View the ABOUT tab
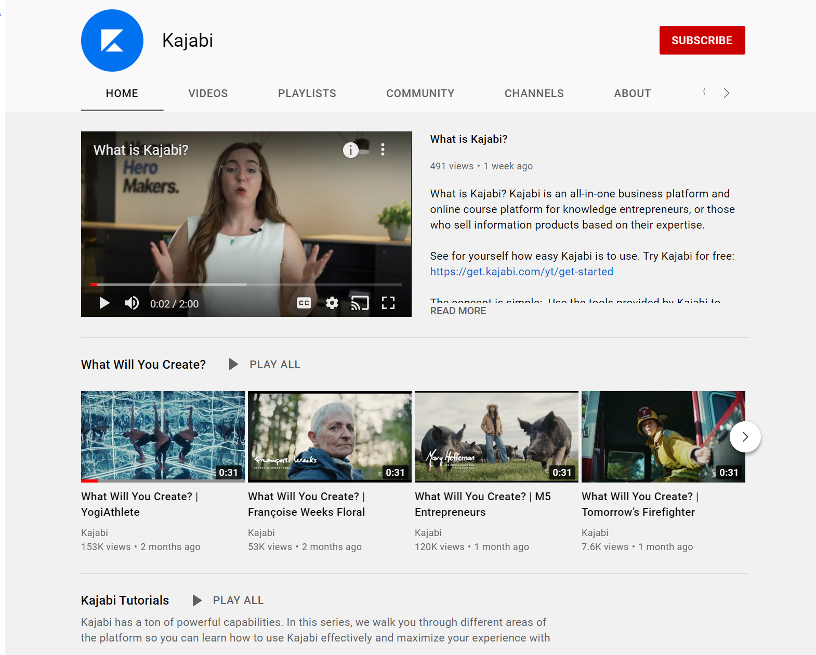This screenshot has height=655, width=816. [x=633, y=93]
